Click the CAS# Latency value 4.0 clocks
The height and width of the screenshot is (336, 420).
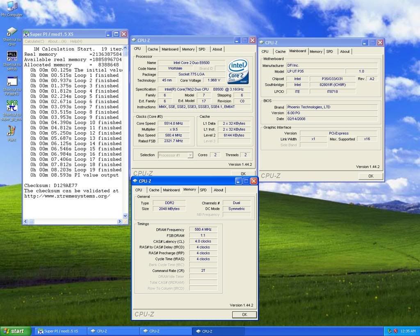(x=203, y=241)
